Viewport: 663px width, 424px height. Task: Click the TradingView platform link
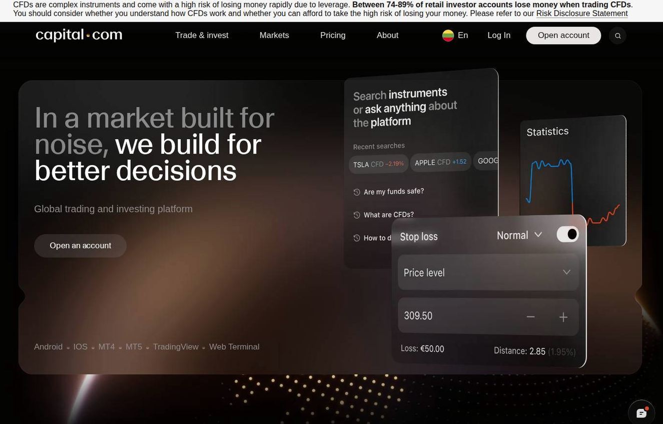point(176,347)
